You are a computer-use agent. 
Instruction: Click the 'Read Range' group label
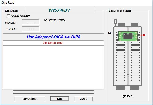[12, 11]
